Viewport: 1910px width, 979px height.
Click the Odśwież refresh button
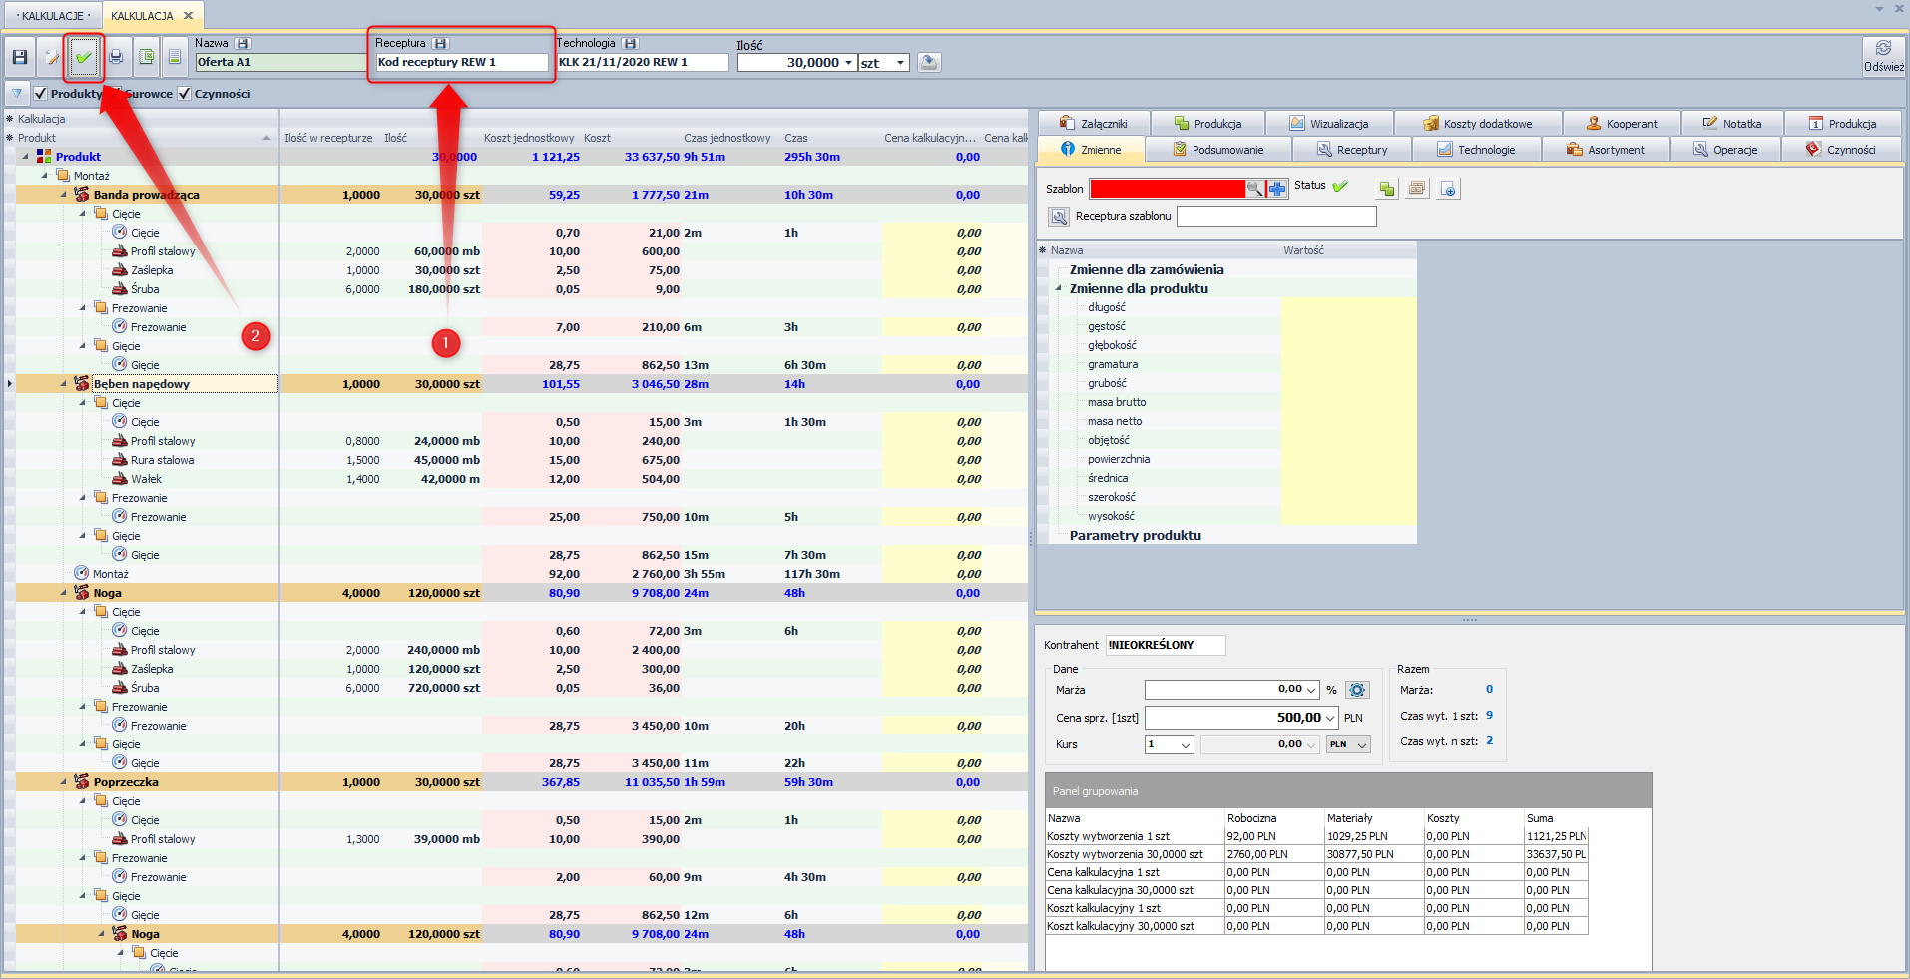coord(1883,56)
